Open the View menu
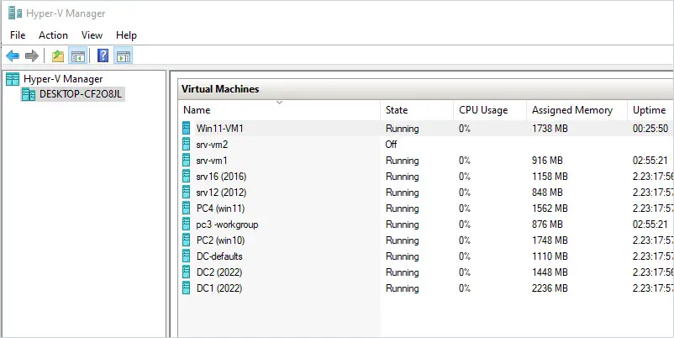This screenshot has height=338, width=674. point(92,35)
